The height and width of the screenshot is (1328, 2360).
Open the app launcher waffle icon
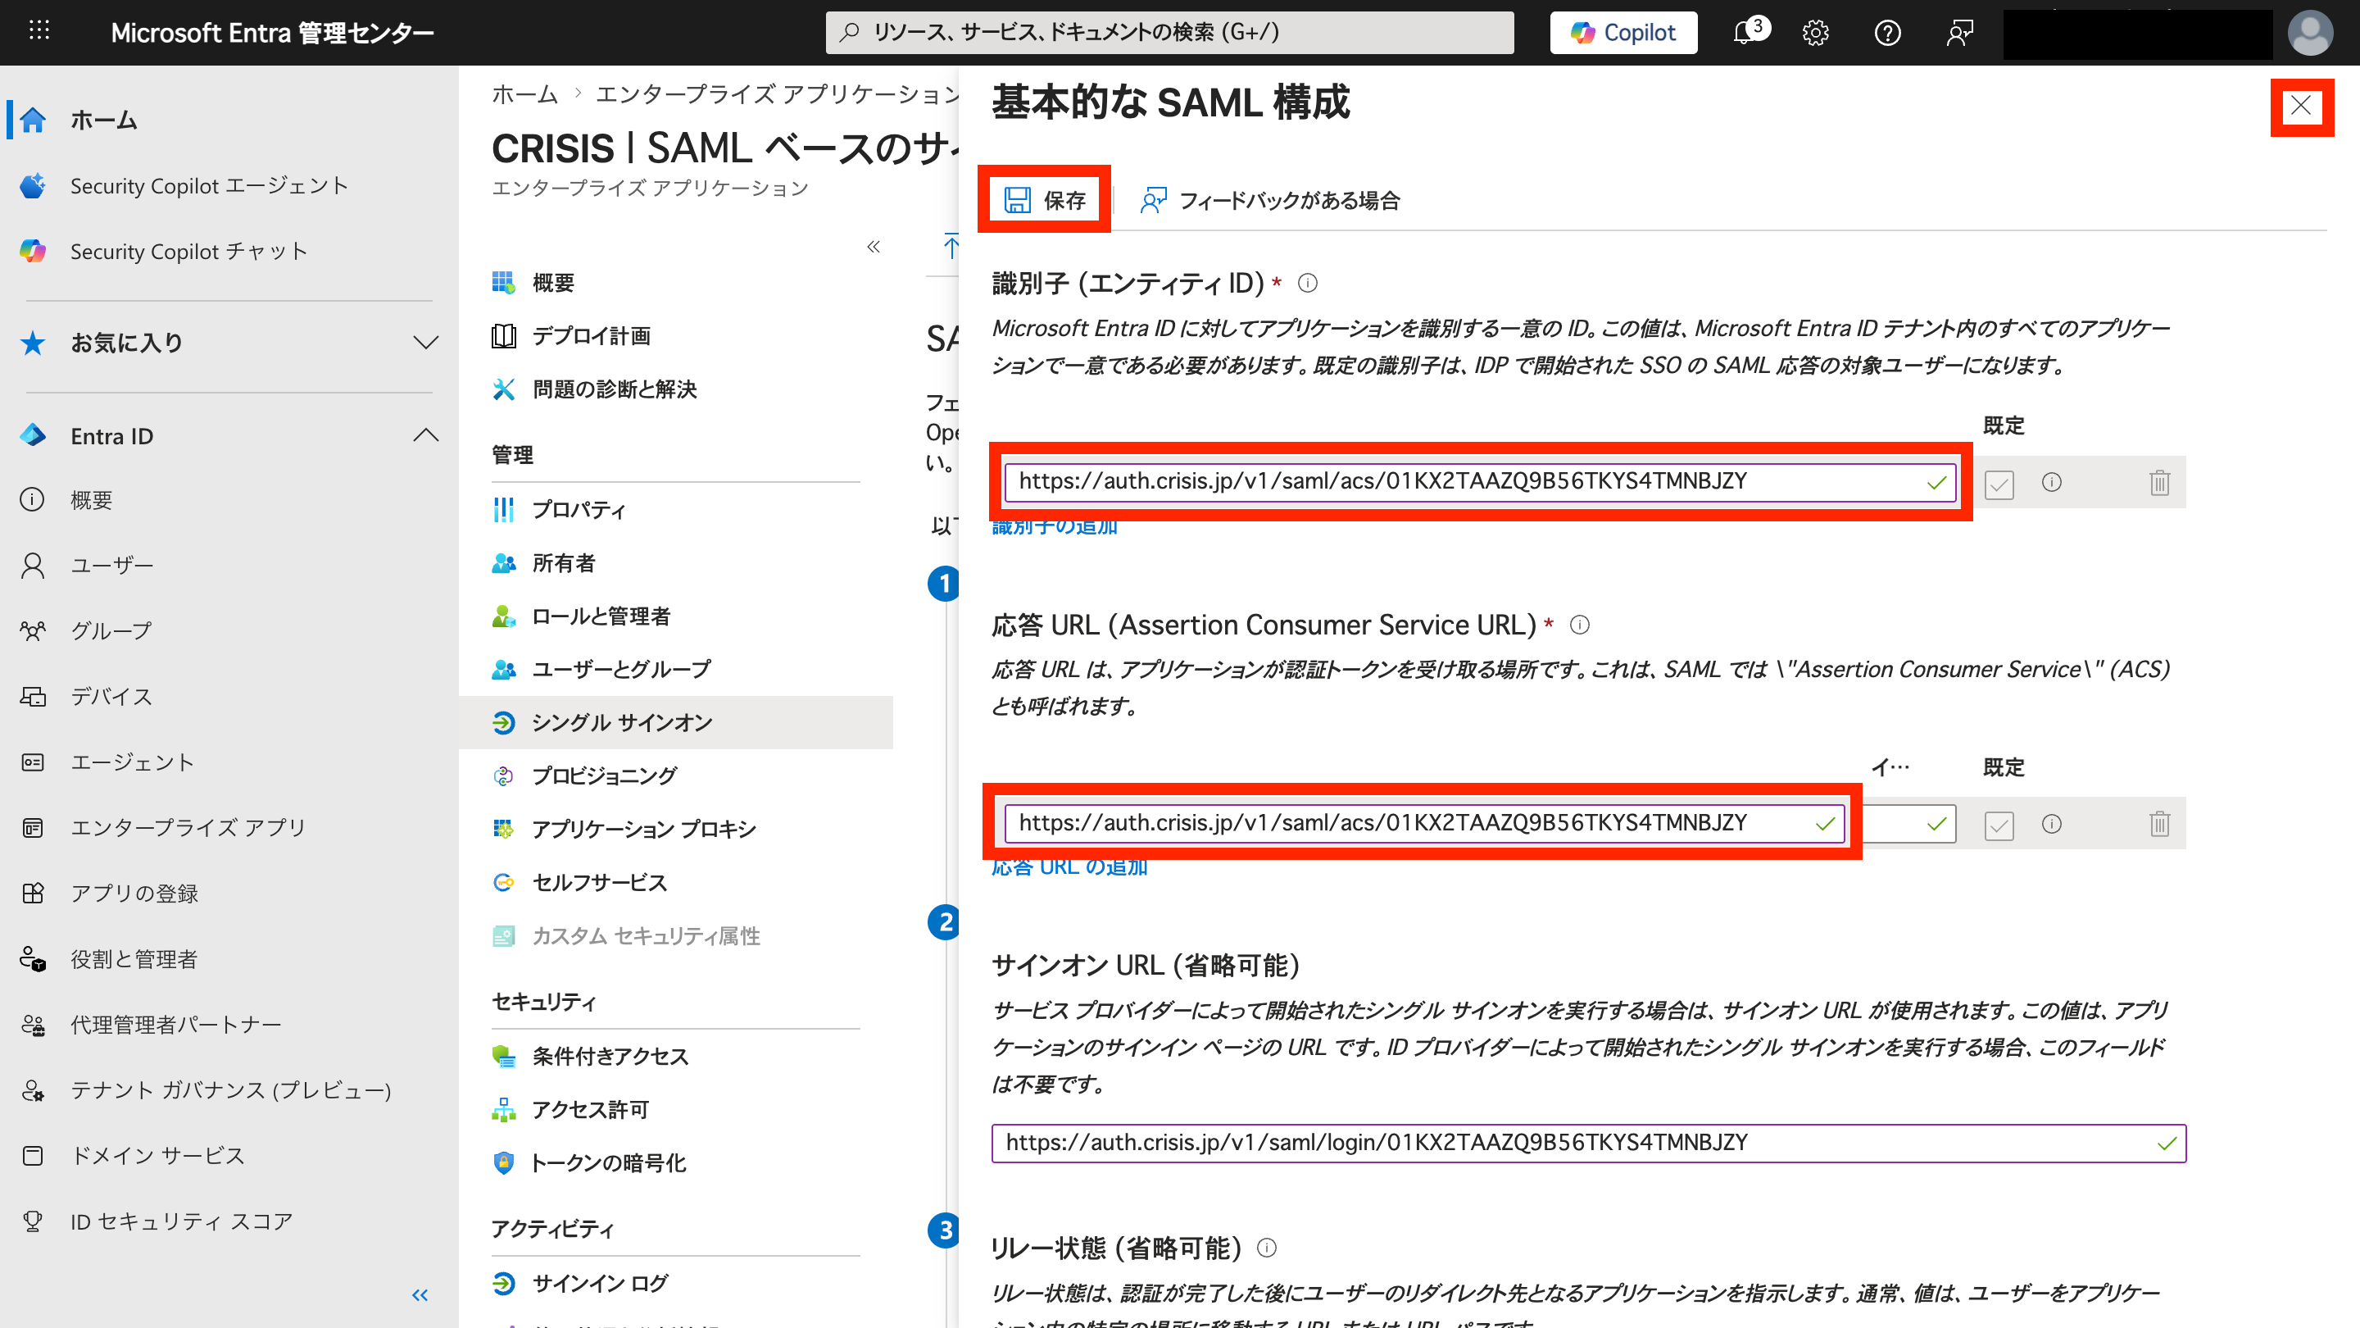click(39, 31)
